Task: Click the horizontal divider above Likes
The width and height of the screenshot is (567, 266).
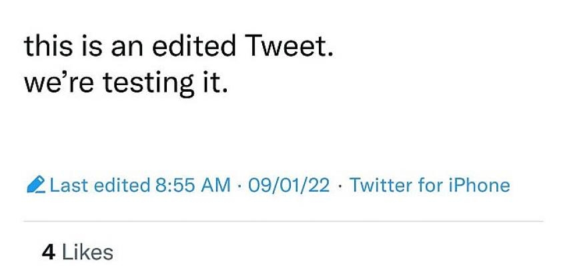Action: coord(283,221)
